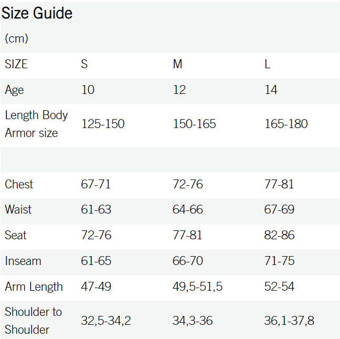Select shoulder measurement 36,1-37,8
The width and height of the screenshot is (340, 339).
(x=289, y=321)
